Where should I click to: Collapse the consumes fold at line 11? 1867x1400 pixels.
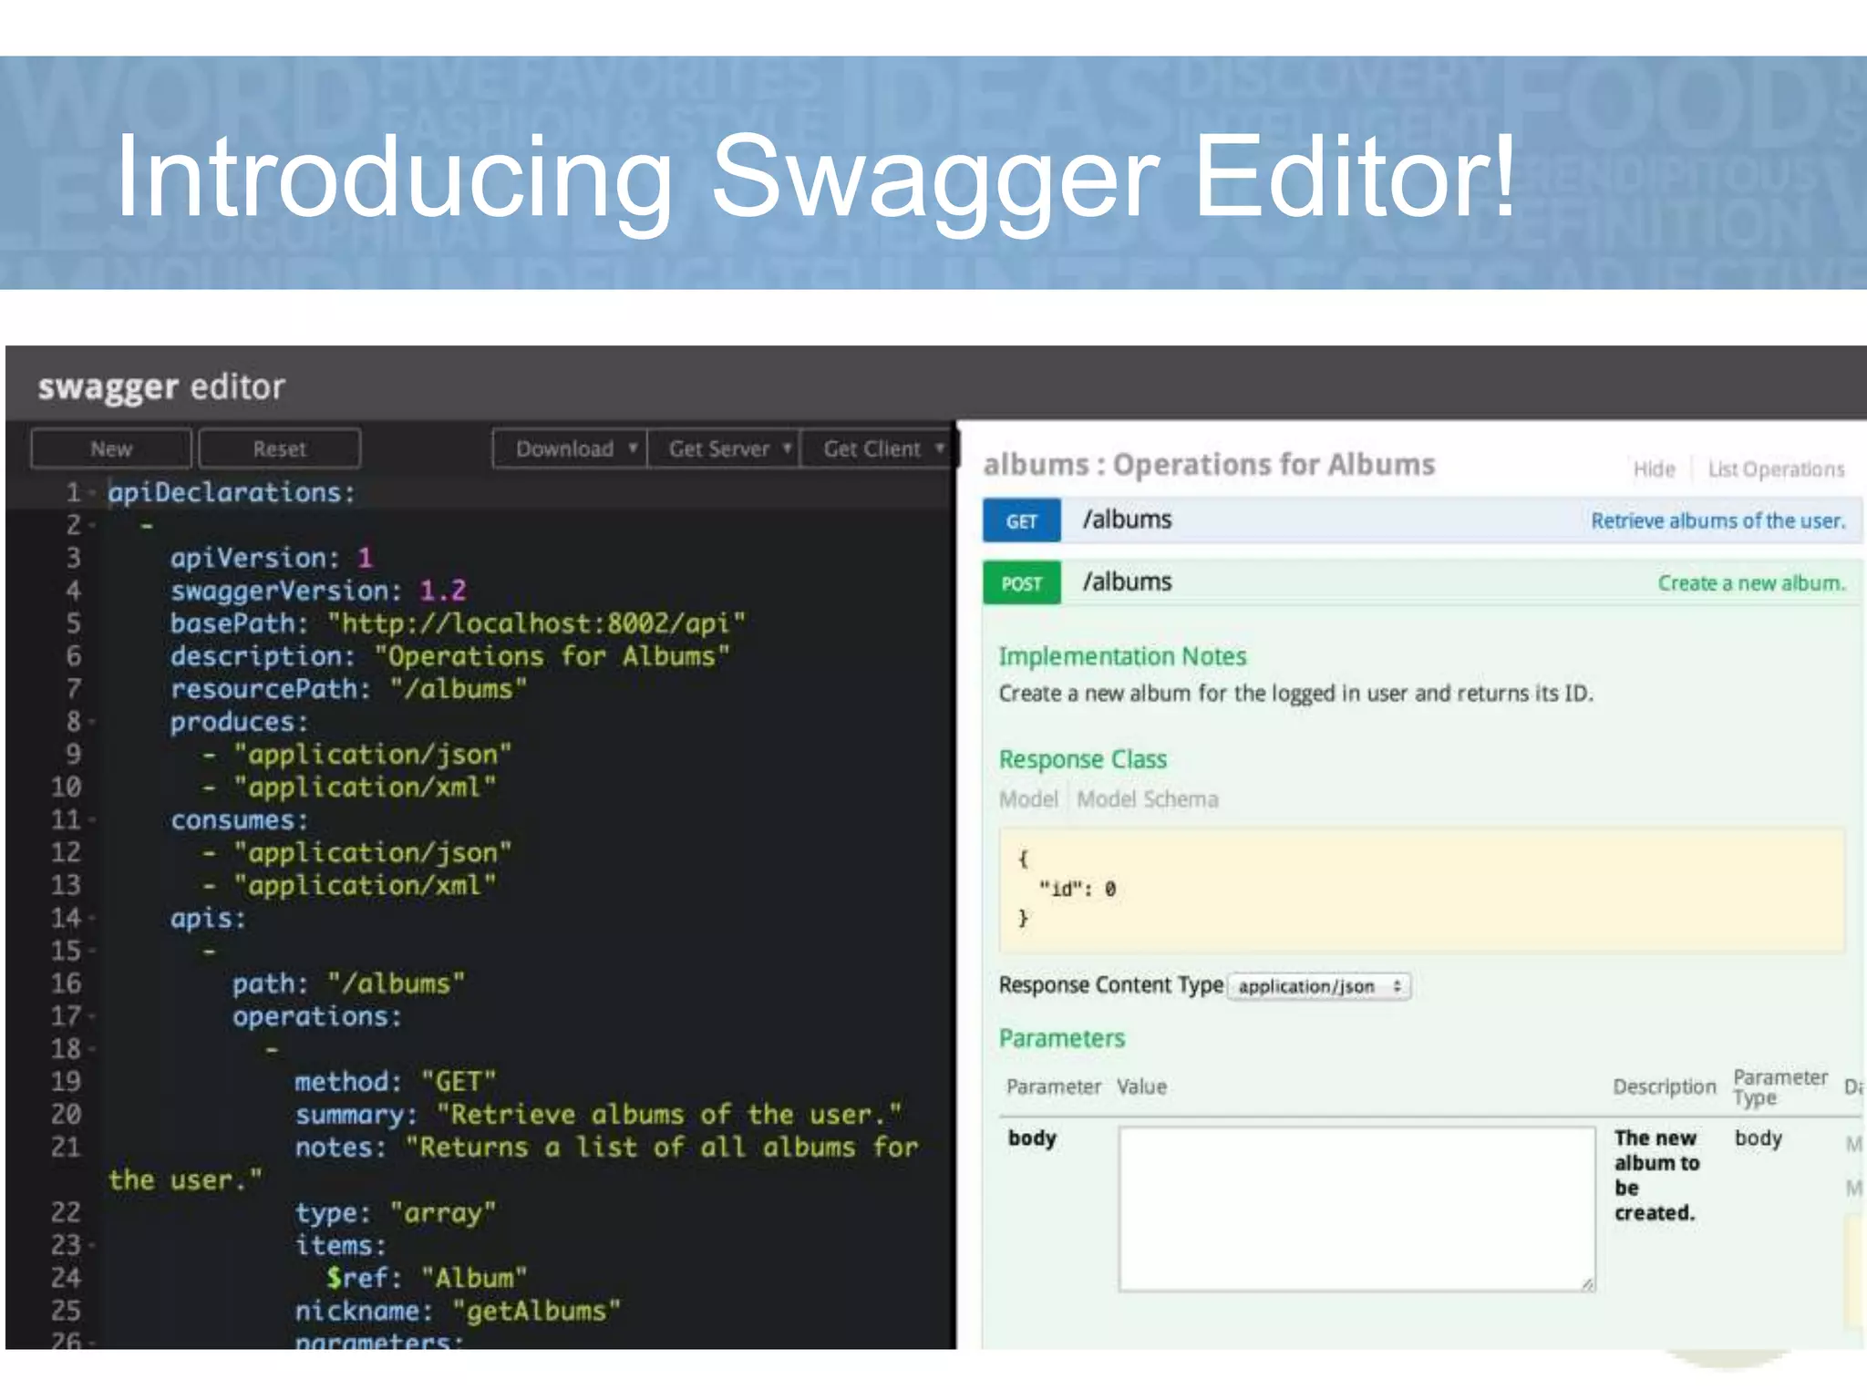pos(93,820)
